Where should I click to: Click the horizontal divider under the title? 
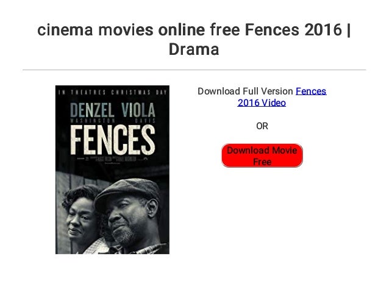click(x=194, y=70)
